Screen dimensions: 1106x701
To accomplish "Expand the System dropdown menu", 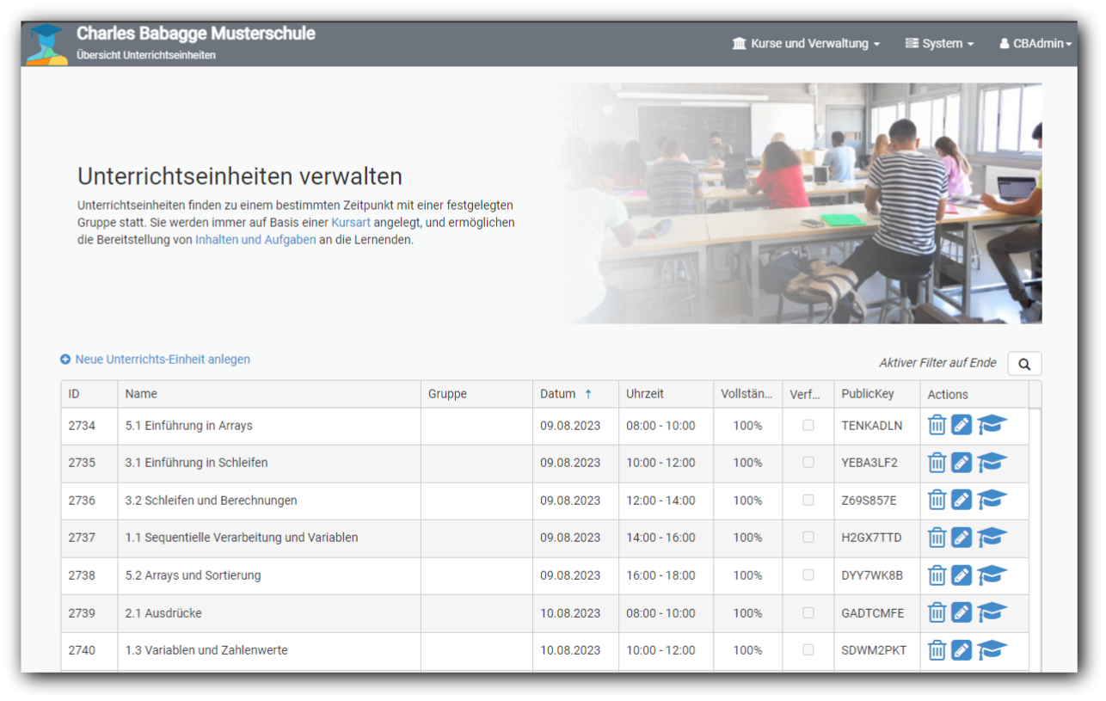I will point(939,44).
